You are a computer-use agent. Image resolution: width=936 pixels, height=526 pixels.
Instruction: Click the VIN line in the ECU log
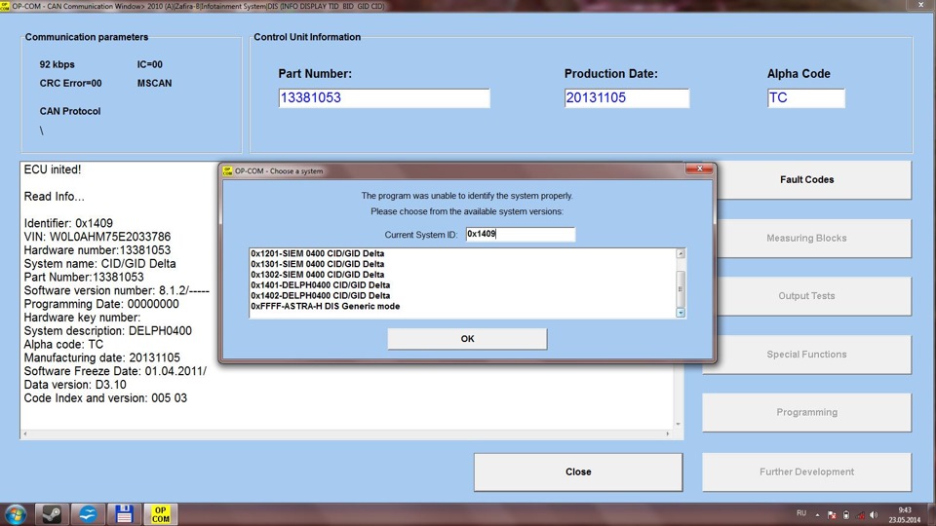click(x=97, y=237)
